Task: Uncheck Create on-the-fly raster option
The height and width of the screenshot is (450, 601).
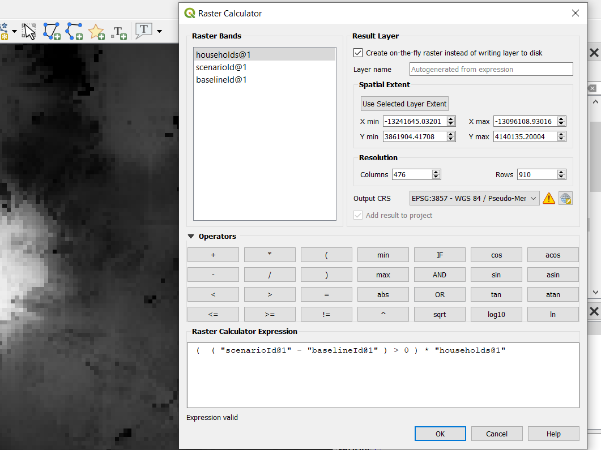Action: pyautogui.click(x=357, y=52)
